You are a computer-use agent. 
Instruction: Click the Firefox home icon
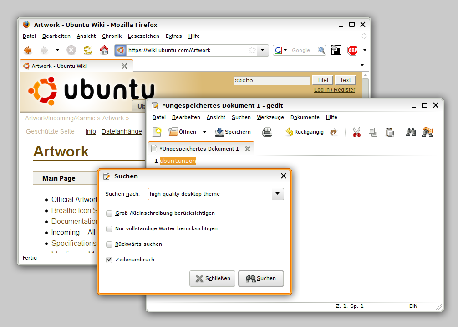104,50
